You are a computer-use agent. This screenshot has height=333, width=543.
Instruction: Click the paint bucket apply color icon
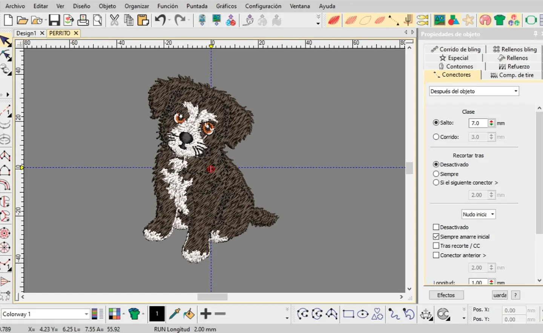pyautogui.click(x=189, y=314)
